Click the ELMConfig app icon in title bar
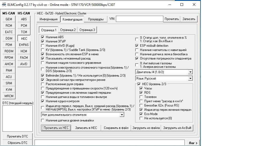The width and height of the screenshot is (257, 146). pyautogui.click(x=4, y=5)
